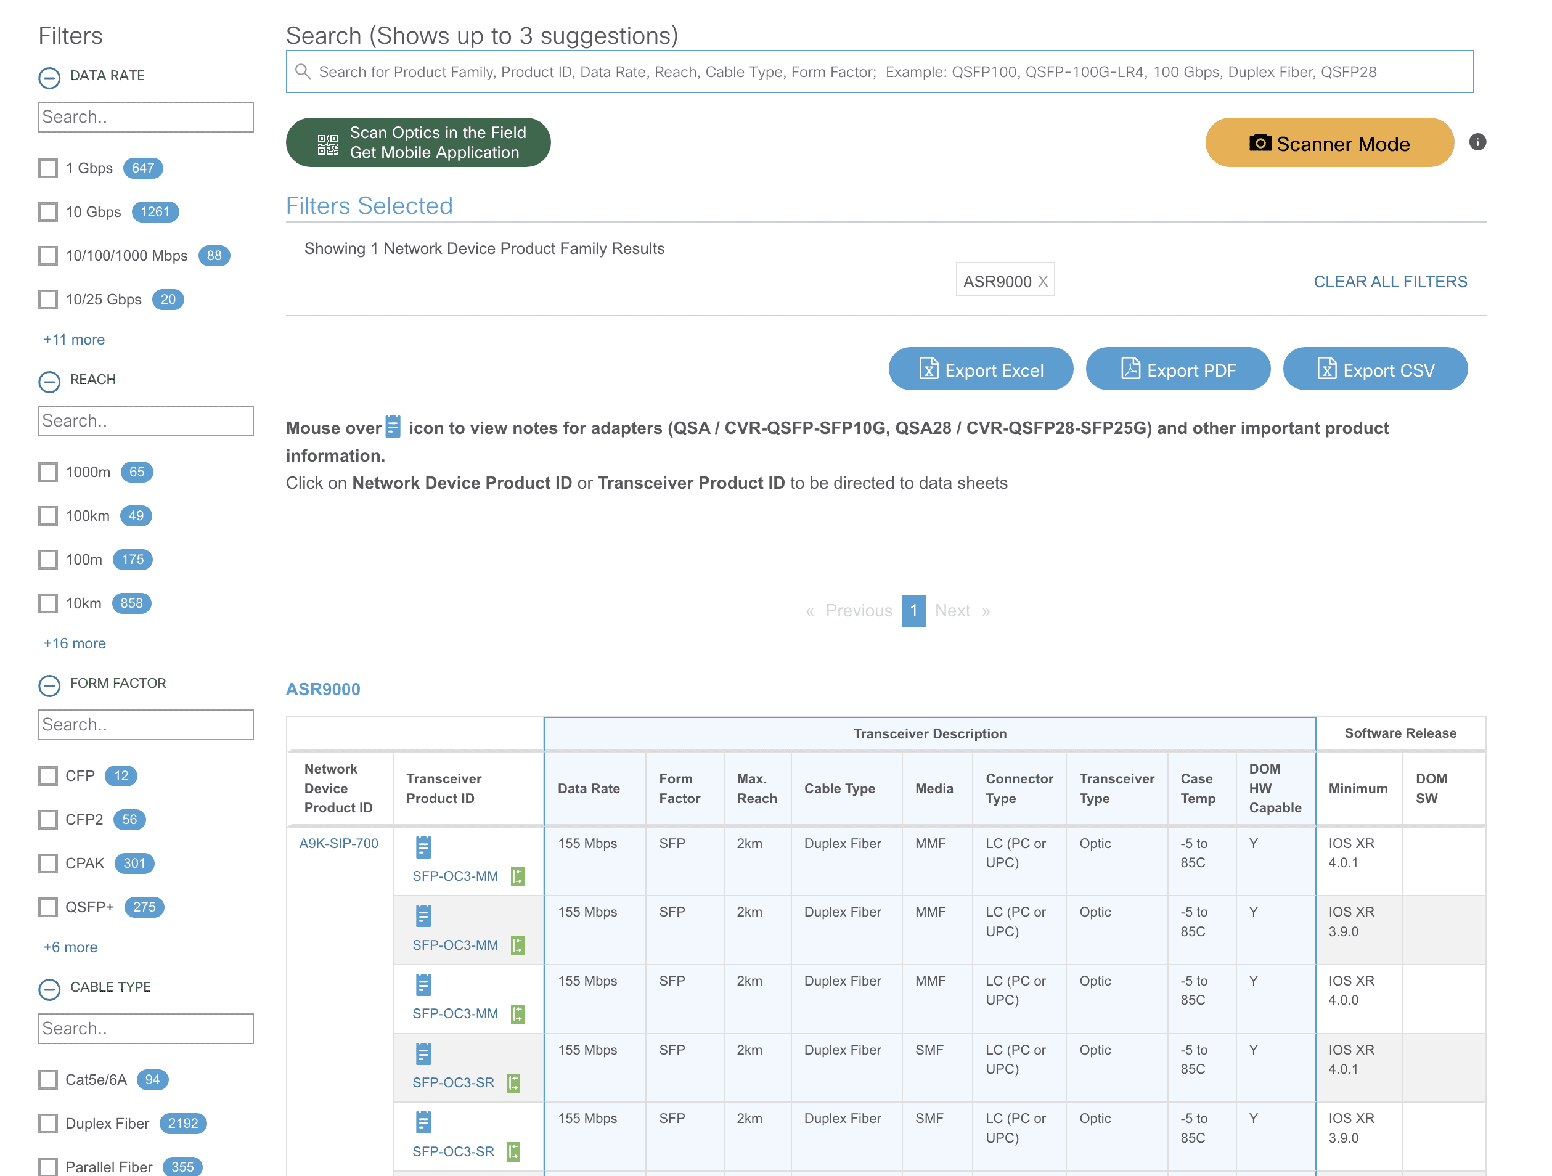Collapse the FORM FACTOR filter section
1552x1176 pixels.
click(49, 685)
